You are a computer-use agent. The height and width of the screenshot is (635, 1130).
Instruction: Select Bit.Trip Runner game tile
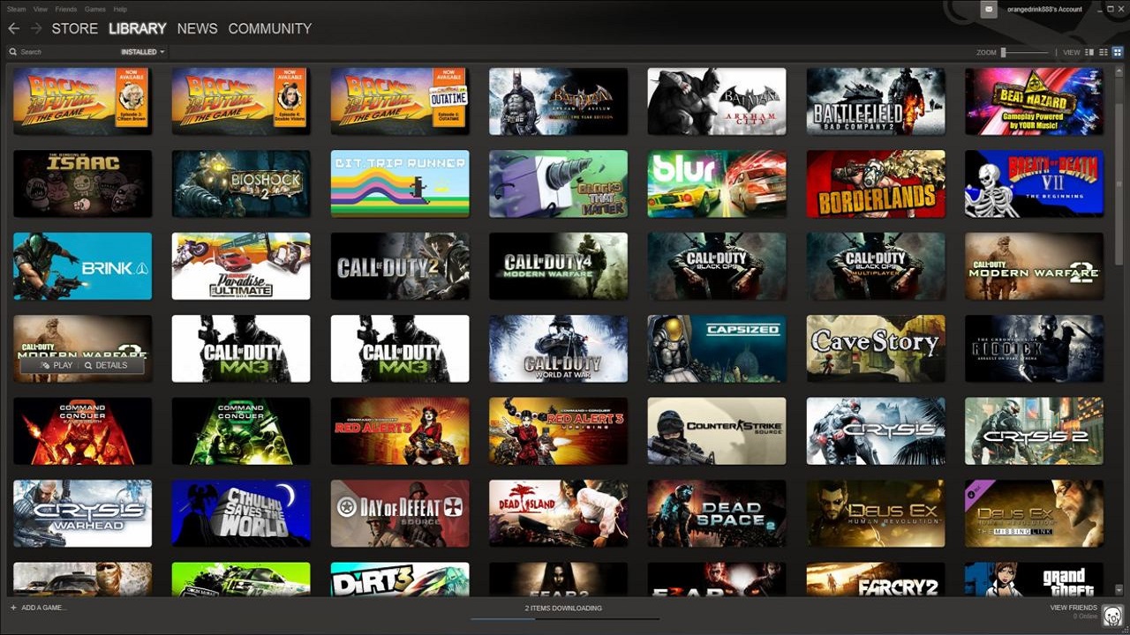click(400, 183)
